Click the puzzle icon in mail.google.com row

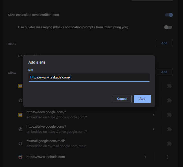169,144
